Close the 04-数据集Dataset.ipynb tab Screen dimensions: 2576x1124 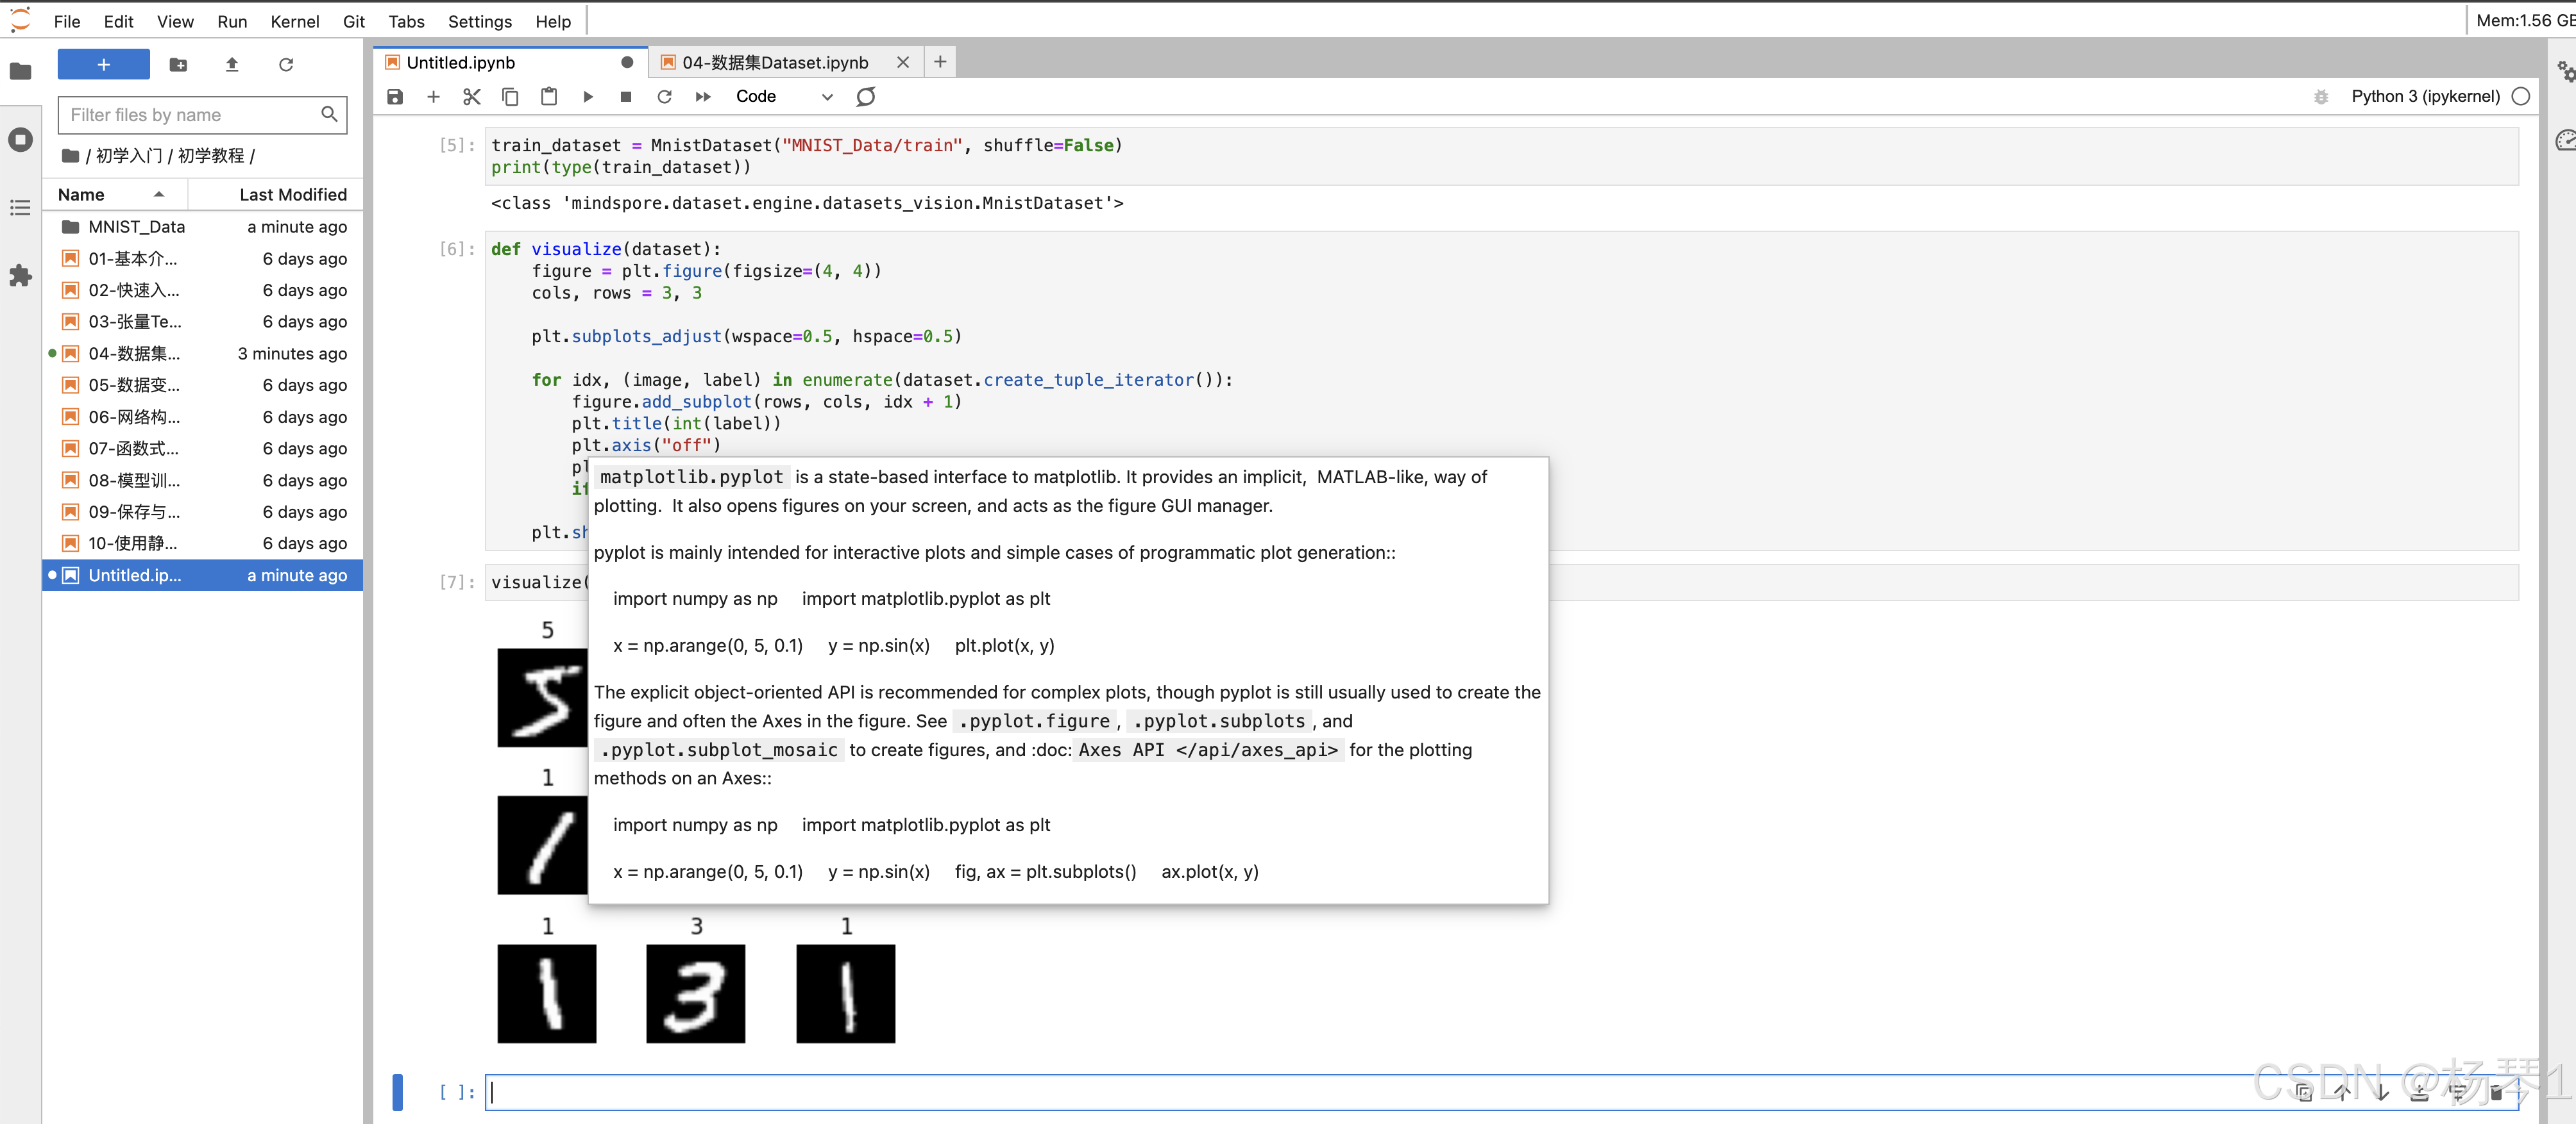pos(903,62)
